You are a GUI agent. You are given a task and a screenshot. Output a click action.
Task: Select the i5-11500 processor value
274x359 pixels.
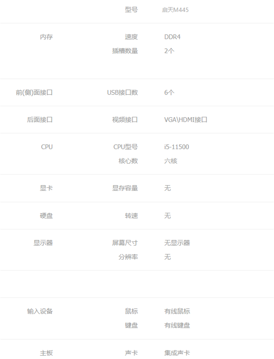pyautogui.click(x=176, y=147)
